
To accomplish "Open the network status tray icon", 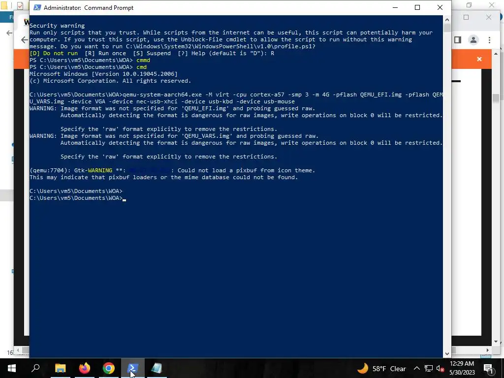I will click(429, 368).
